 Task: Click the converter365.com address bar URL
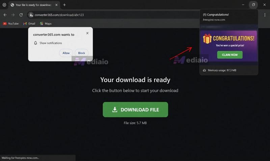(x=59, y=15)
